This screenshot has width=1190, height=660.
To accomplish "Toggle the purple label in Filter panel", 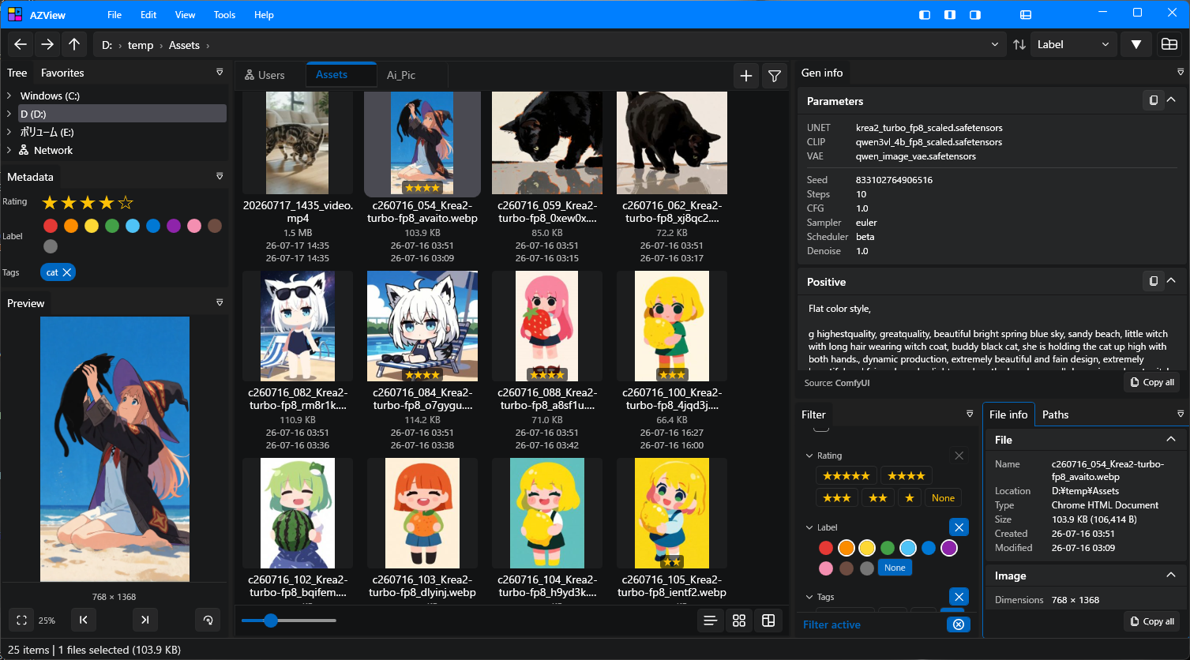I will click(x=949, y=548).
